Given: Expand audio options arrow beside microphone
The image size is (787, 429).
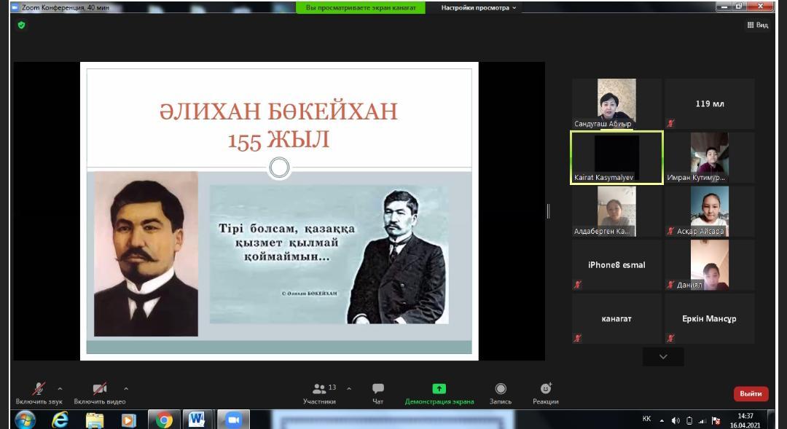Looking at the screenshot, I should pyautogui.click(x=60, y=388).
